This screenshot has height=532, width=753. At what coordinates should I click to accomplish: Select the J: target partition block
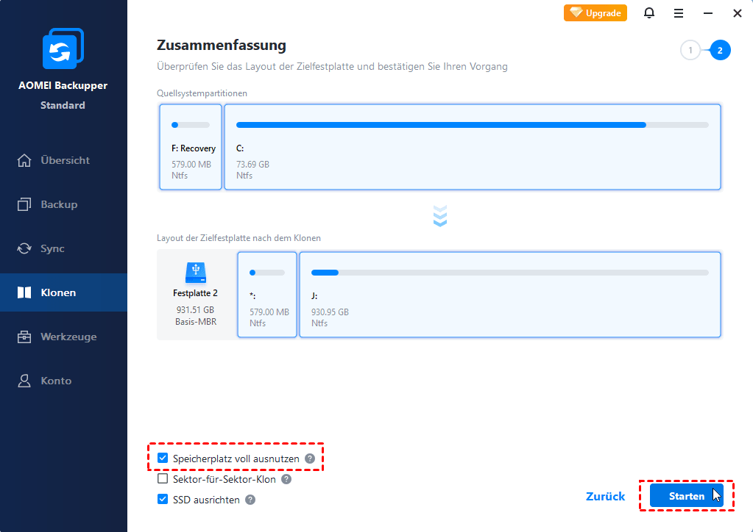[x=509, y=295]
